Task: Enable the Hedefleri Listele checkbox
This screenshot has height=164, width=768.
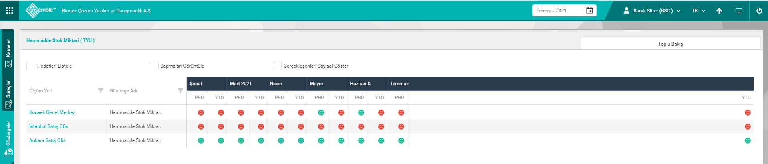Action: (31, 66)
